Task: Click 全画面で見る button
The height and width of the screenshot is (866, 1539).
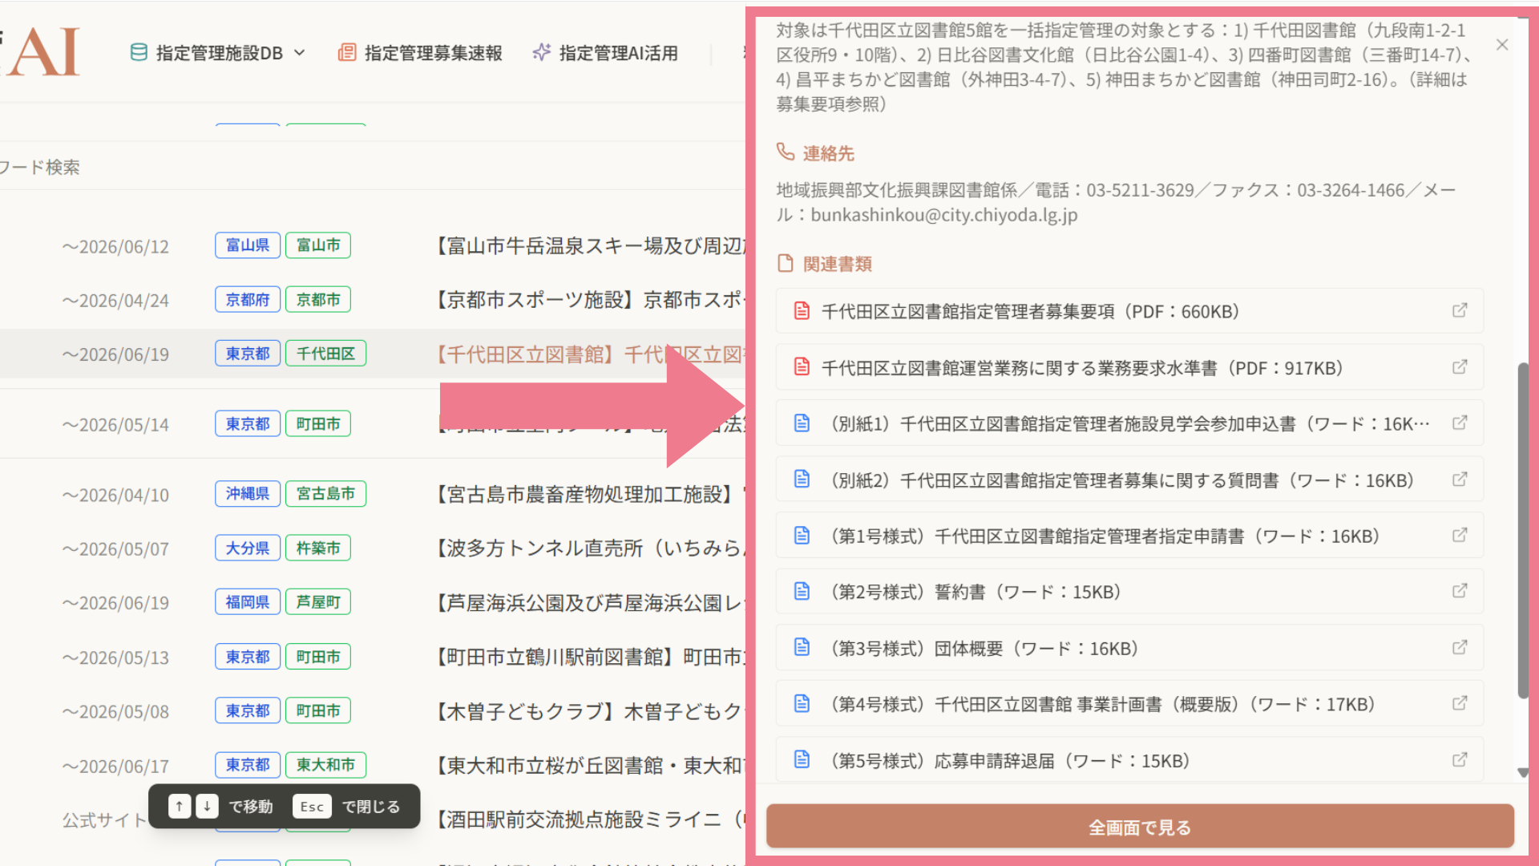Action: click(1139, 827)
